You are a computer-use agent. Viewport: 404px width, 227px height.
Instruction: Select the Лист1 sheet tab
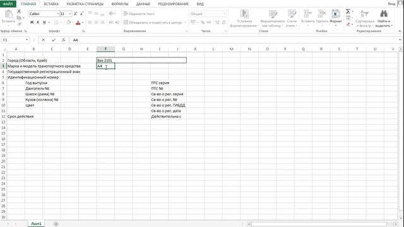click(36, 224)
